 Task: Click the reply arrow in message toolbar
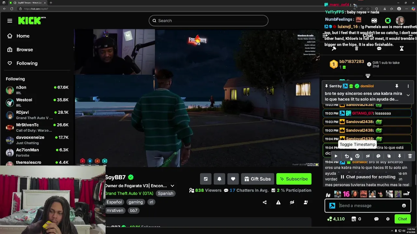347,156
